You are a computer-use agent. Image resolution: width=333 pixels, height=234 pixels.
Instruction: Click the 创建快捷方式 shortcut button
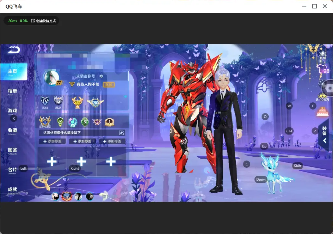click(x=43, y=21)
